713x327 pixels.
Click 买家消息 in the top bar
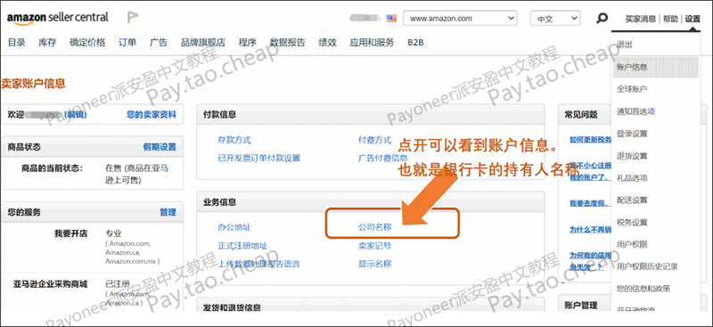coord(641,19)
